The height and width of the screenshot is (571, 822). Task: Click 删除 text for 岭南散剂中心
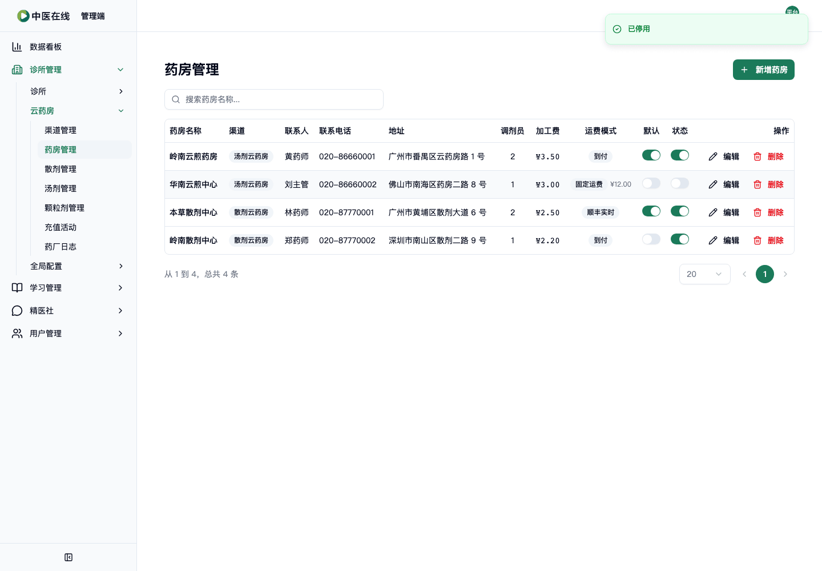(776, 240)
